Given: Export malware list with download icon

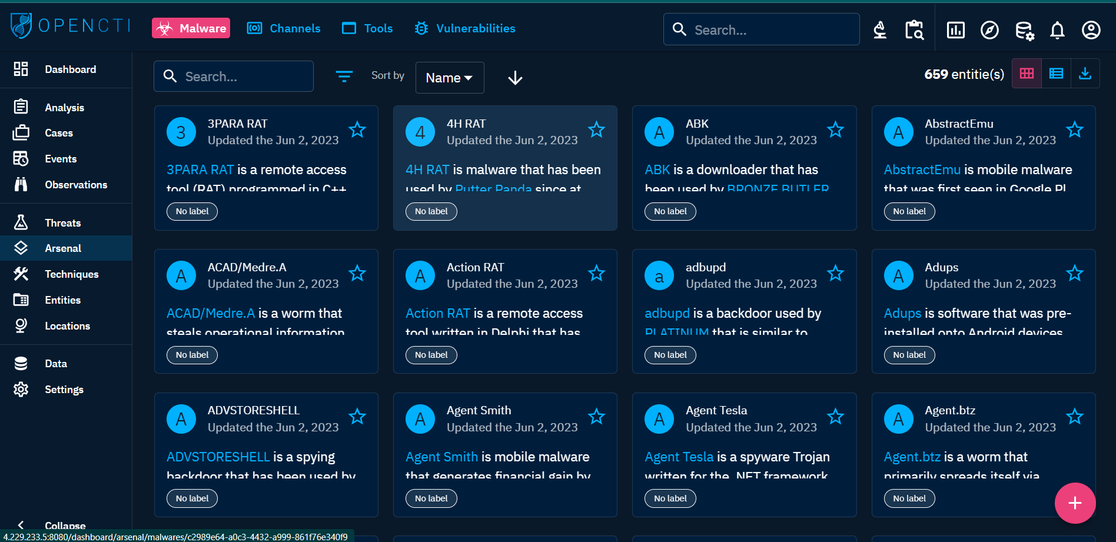Looking at the screenshot, I should coord(1085,74).
